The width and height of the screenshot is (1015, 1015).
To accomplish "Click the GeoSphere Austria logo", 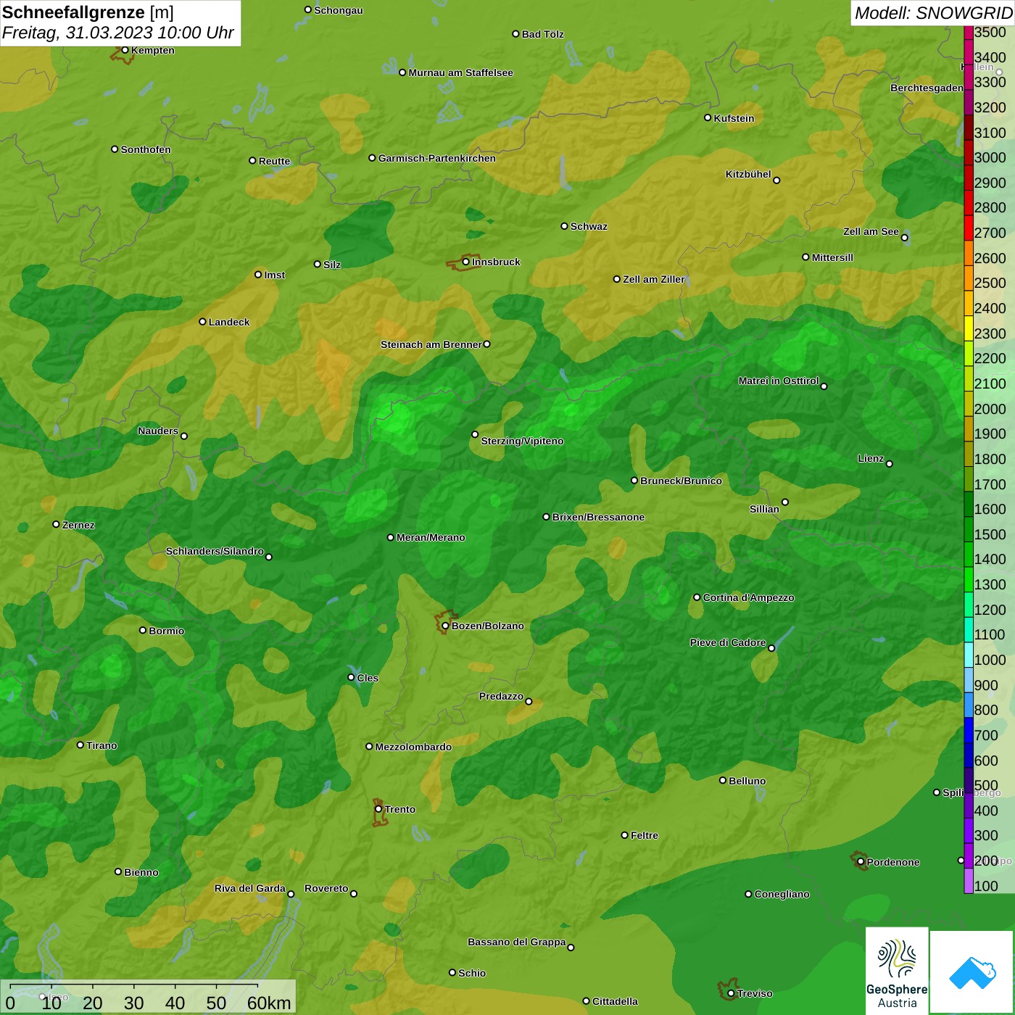I will click(x=897, y=970).
